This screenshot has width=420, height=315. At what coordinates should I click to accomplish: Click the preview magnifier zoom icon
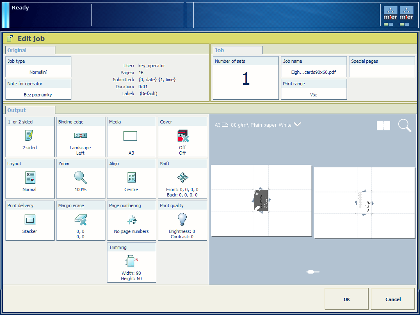click(x=404, y=126)
